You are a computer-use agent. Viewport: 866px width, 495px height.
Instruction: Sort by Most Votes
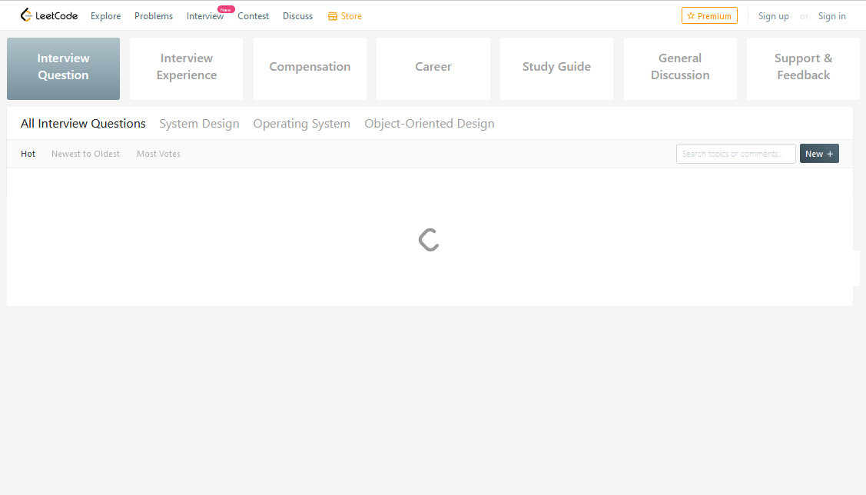tap(158, 154)
